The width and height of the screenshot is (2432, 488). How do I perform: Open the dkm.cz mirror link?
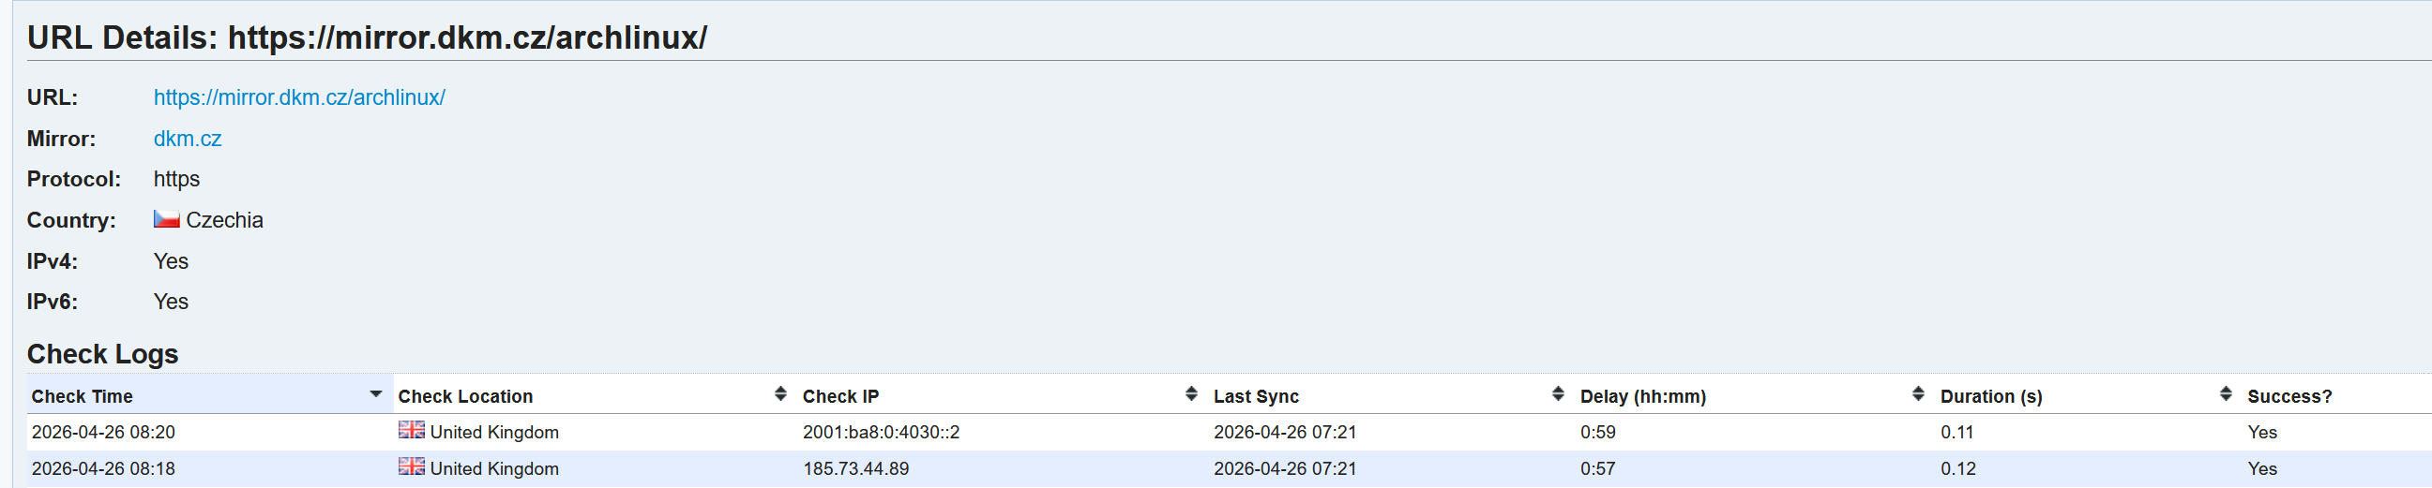point(187,140)
